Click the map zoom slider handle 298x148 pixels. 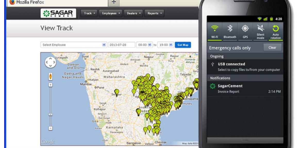click(50, 115)
